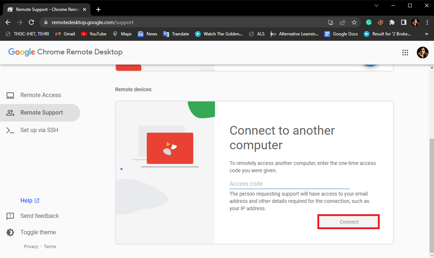Open the Google apps grid
Image resolution: width=434 pixels, height=258 pixels.
[405, 53]
